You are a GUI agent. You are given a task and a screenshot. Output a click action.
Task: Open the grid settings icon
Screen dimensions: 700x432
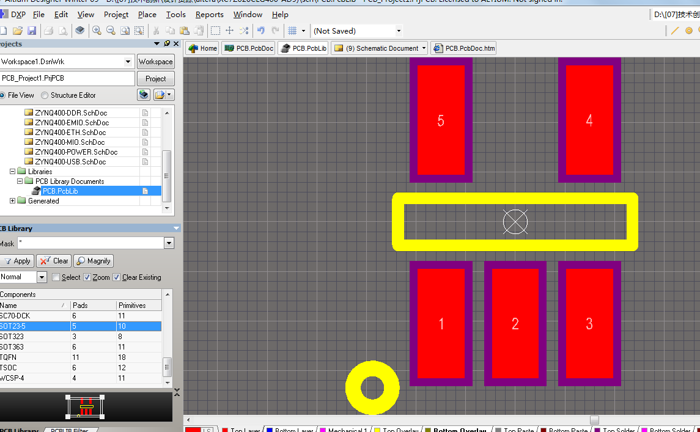click(x=292, y=31)
